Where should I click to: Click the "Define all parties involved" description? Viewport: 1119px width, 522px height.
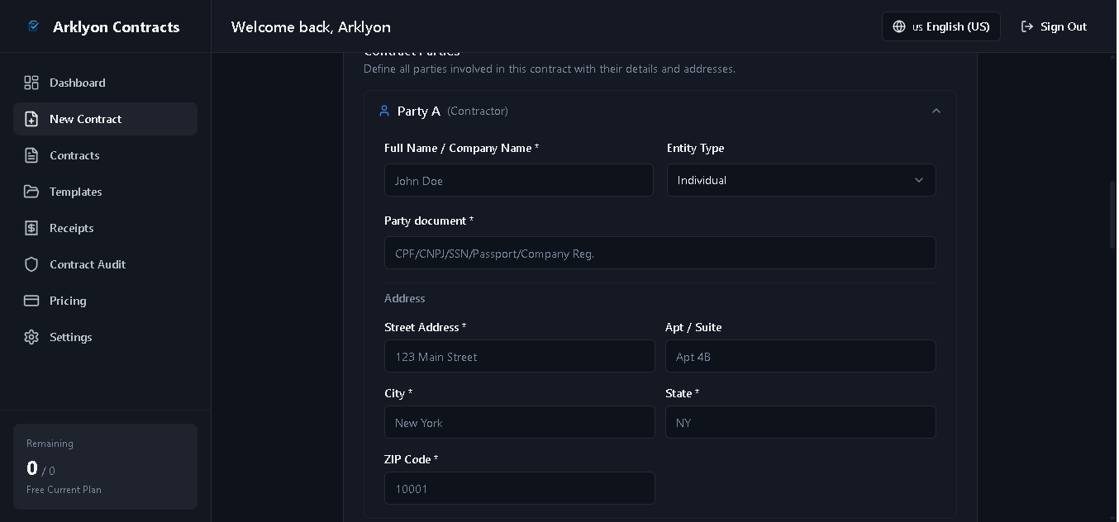(550, 69)
